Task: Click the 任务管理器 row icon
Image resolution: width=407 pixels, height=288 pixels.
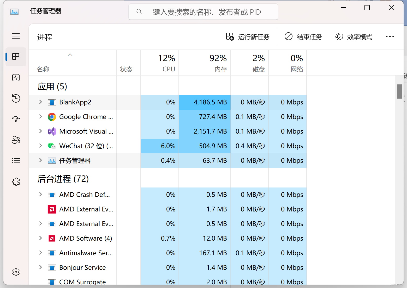Action: pos(52,161)
